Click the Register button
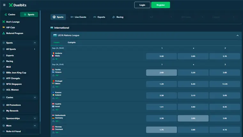Screen dimensions: 243x137 click(x=161, y=5)
